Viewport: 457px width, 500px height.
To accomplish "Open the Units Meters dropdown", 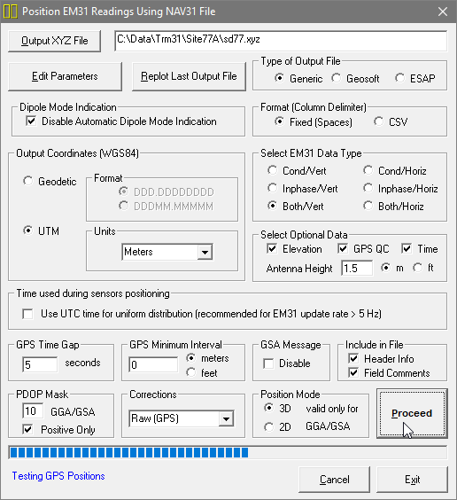I will pyautogui.click(x=205, y=253).
